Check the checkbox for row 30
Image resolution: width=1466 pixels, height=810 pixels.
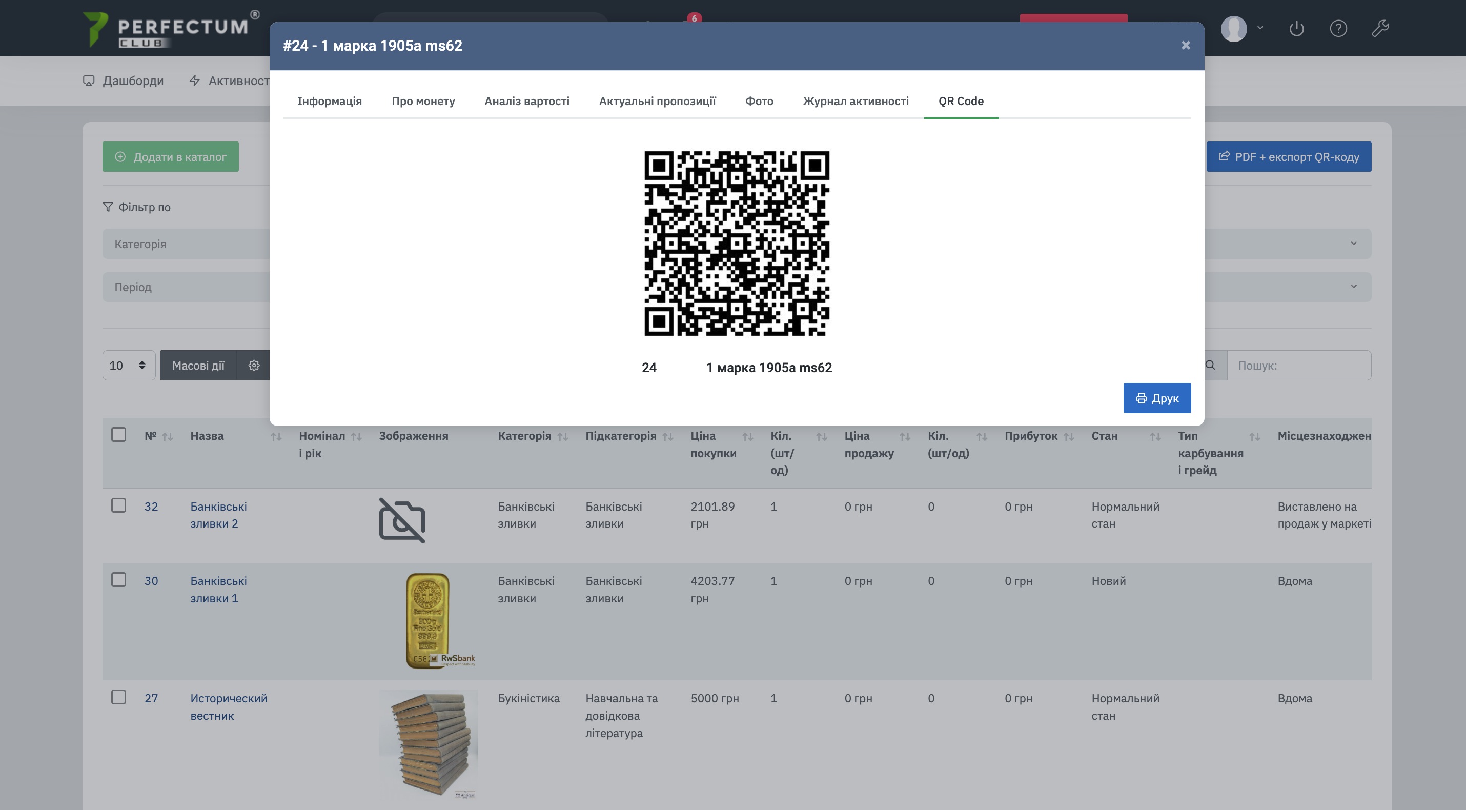click(118, 580)
